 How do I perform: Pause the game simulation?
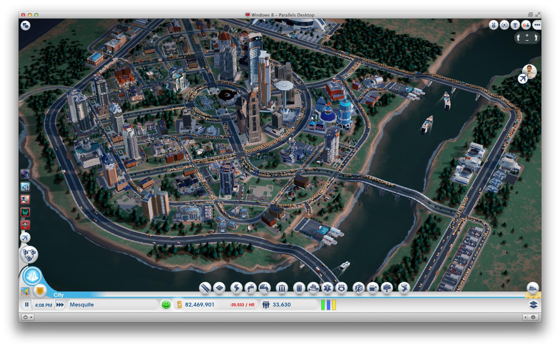[27, 305]
